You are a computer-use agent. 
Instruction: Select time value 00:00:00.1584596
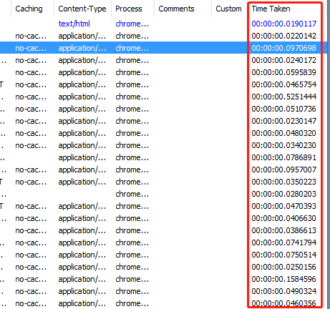click(x=284, y=279)
